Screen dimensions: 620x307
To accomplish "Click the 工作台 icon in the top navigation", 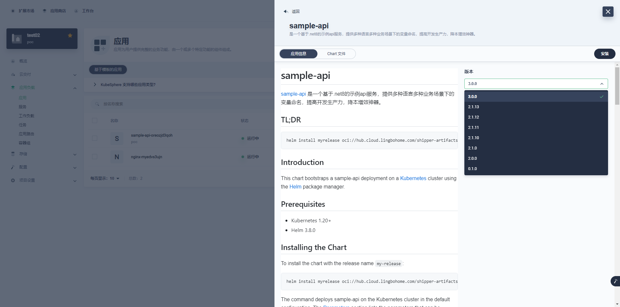I will pyautogui.click(x=76, y=11).
